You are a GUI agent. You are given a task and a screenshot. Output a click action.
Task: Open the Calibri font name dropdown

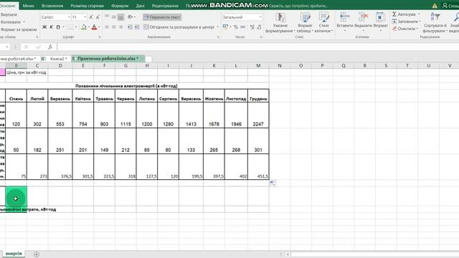[x=69, y=17]
